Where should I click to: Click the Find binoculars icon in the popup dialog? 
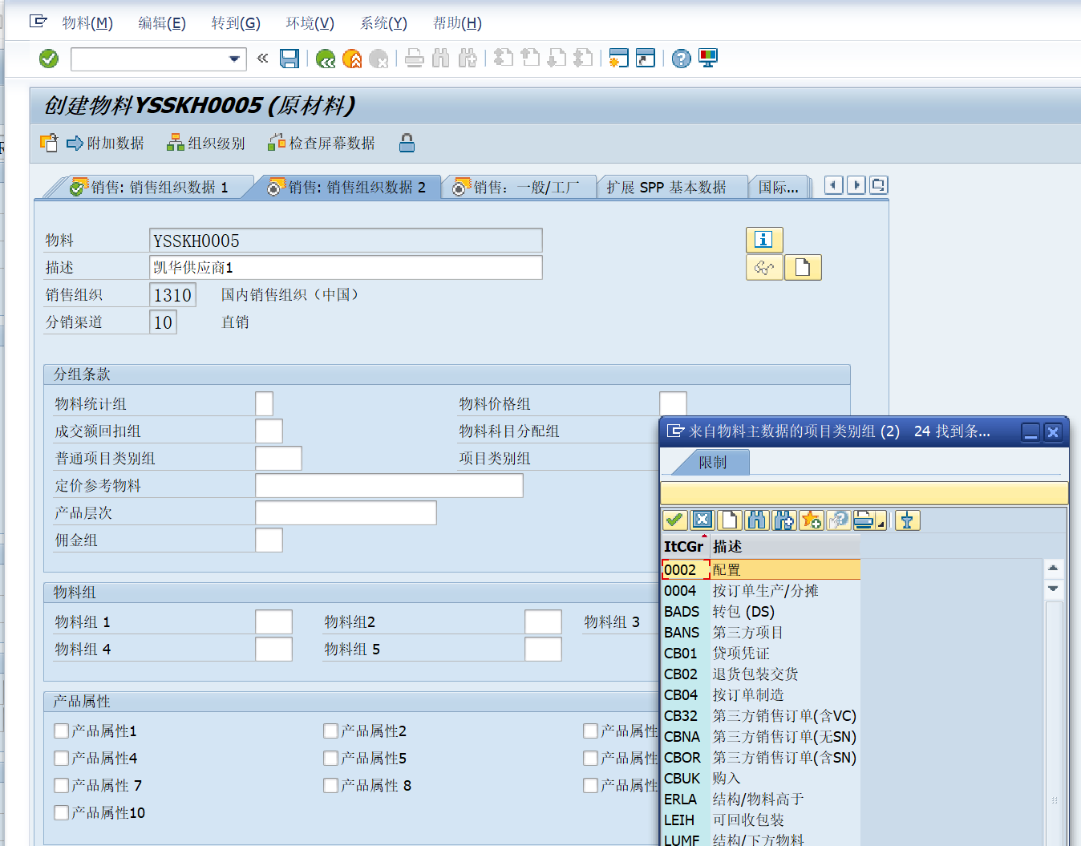[x=756, y=520]
